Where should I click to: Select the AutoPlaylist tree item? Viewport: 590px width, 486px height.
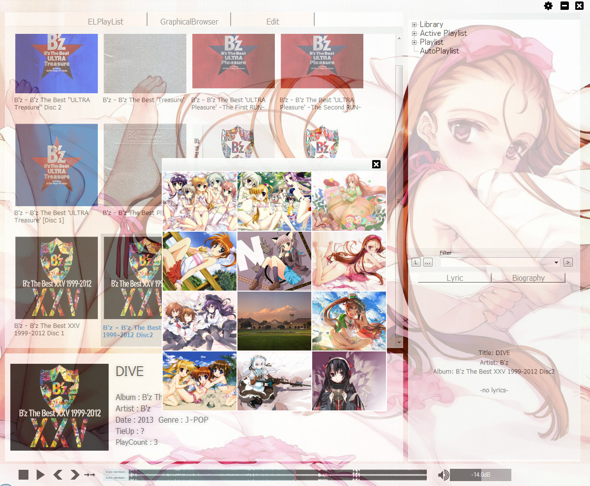coord(440,51)
